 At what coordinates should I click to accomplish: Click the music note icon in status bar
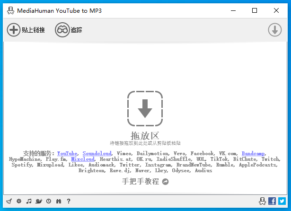click(29, 201)
